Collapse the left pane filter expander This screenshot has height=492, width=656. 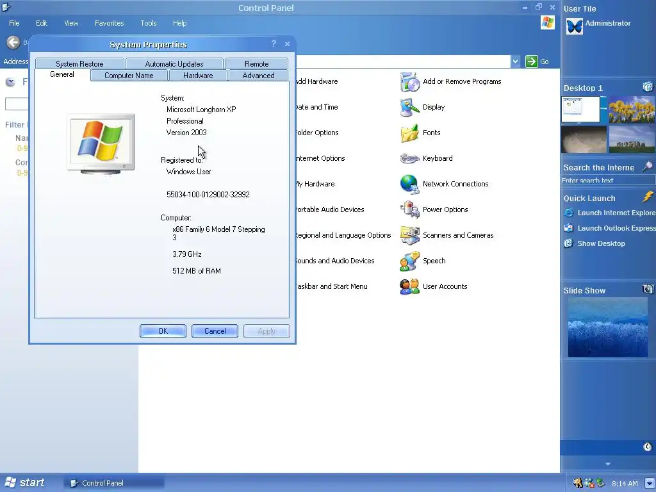10,82
